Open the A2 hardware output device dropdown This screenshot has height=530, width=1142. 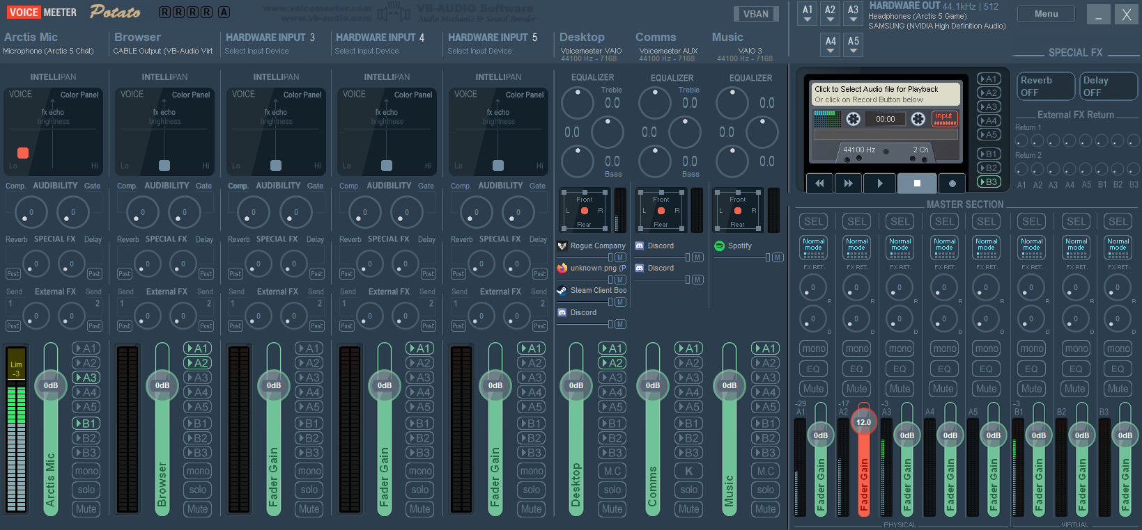[x=830, y=13]
